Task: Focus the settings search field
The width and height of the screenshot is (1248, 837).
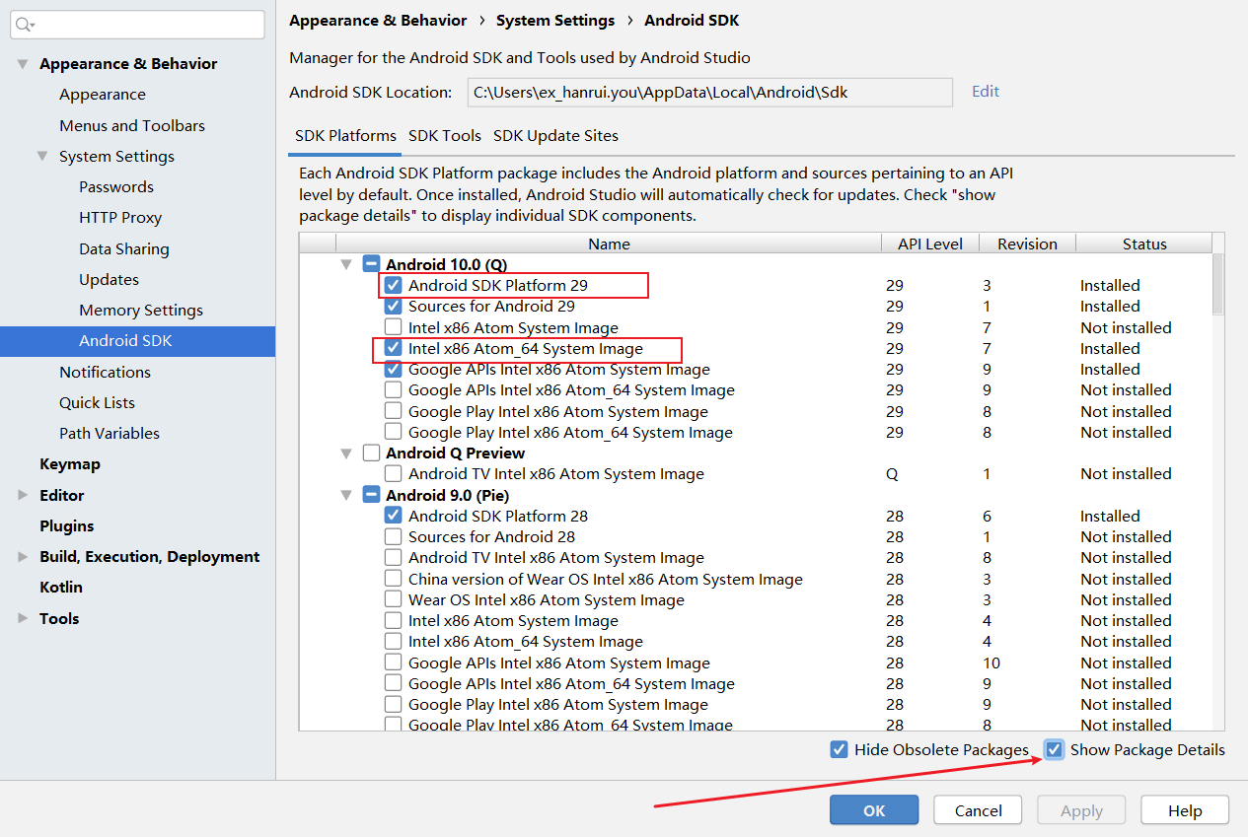Action: (137, 25)
